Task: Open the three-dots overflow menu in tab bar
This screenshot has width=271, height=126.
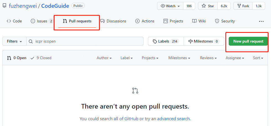Action: [x=261, y=21]
